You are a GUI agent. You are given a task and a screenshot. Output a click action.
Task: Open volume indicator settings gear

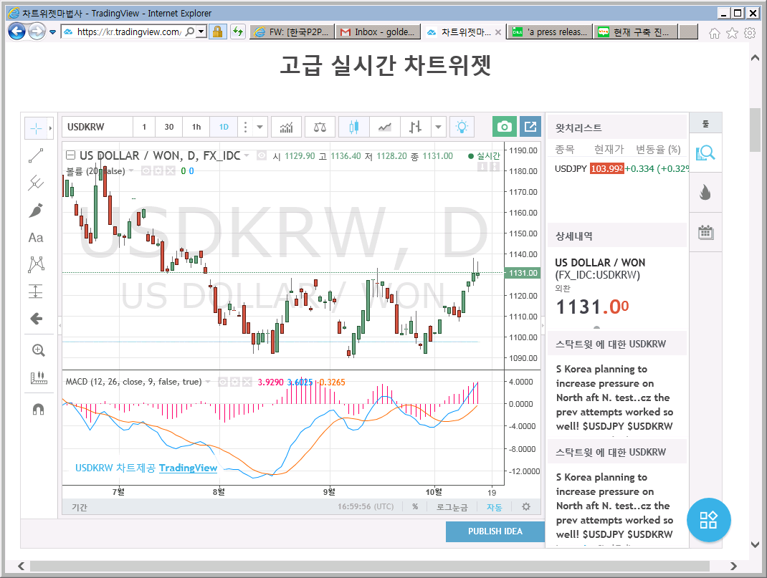(x=158, y=171)
